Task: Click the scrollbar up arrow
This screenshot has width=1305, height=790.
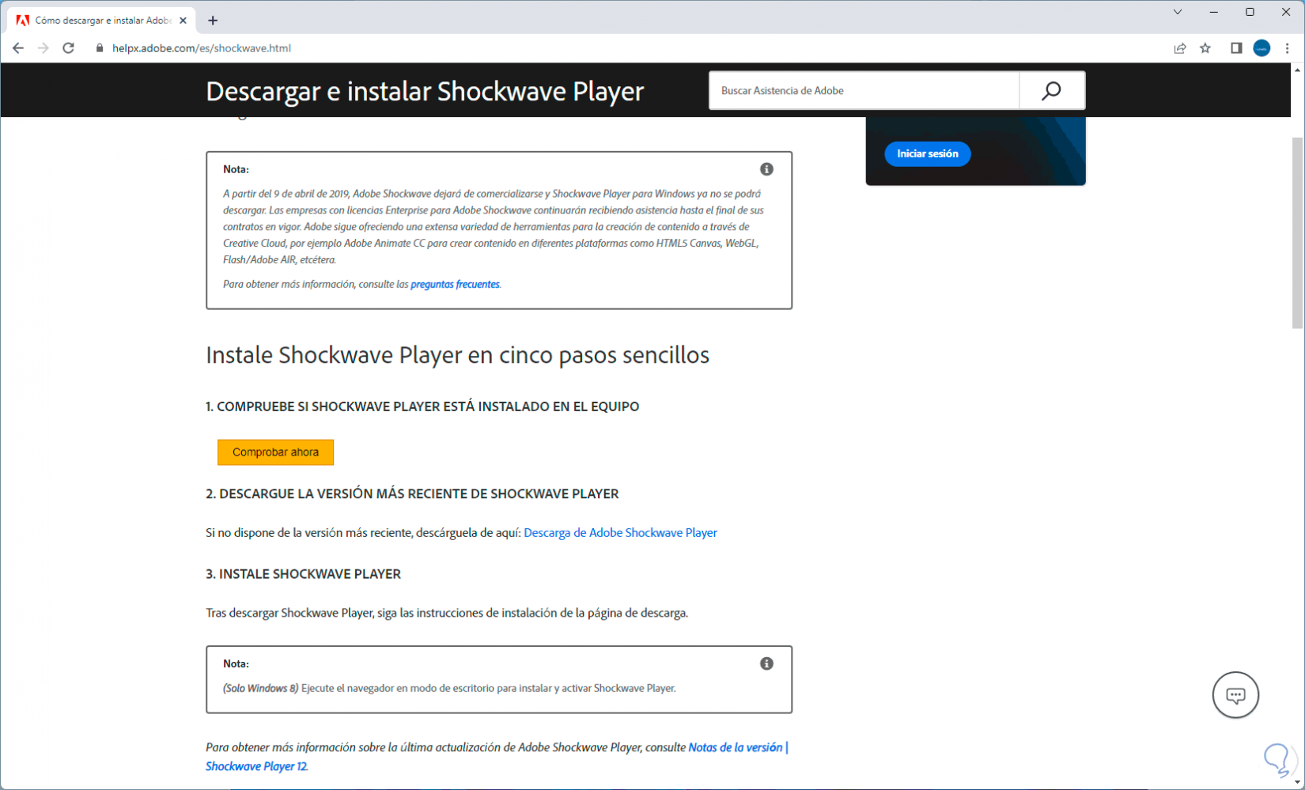Action: click(1297, 70)
